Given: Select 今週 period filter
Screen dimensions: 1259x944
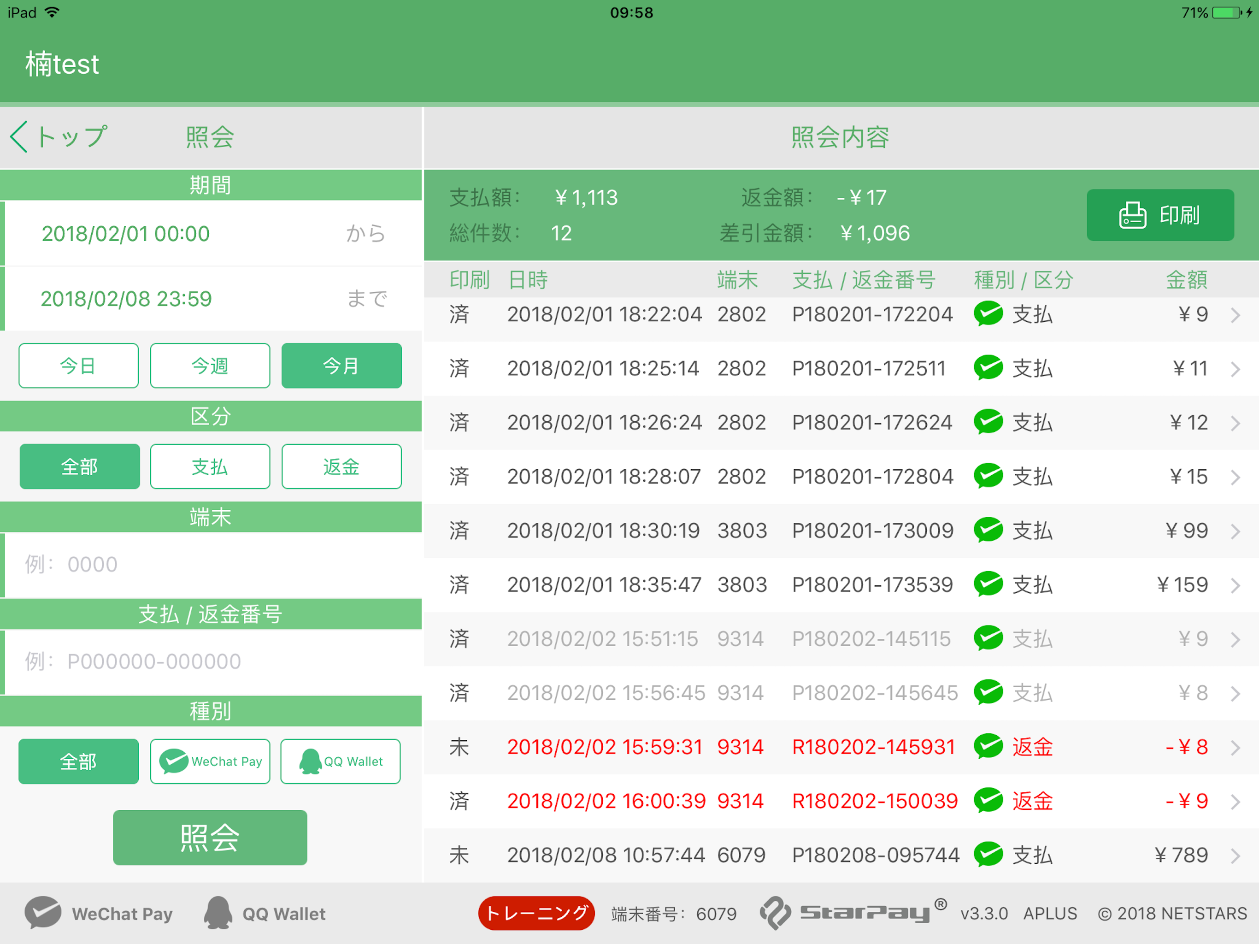Looking at the screenshot, I should (x=210, y=366).
